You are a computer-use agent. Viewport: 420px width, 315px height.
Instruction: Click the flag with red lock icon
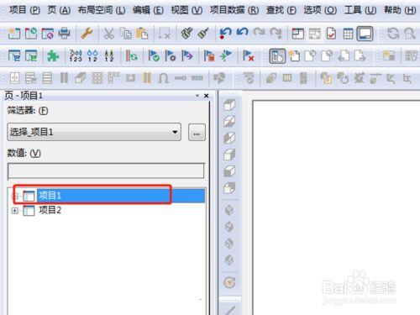(x=209, y=55)
